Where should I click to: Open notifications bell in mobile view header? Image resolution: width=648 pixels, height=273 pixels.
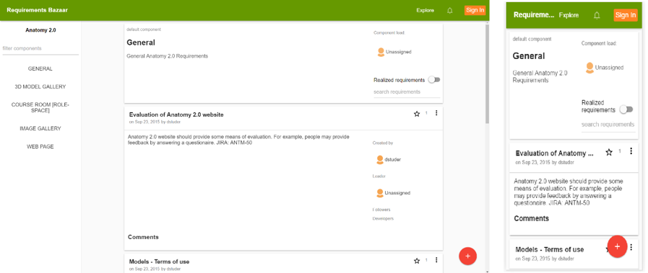pos(597,15)
